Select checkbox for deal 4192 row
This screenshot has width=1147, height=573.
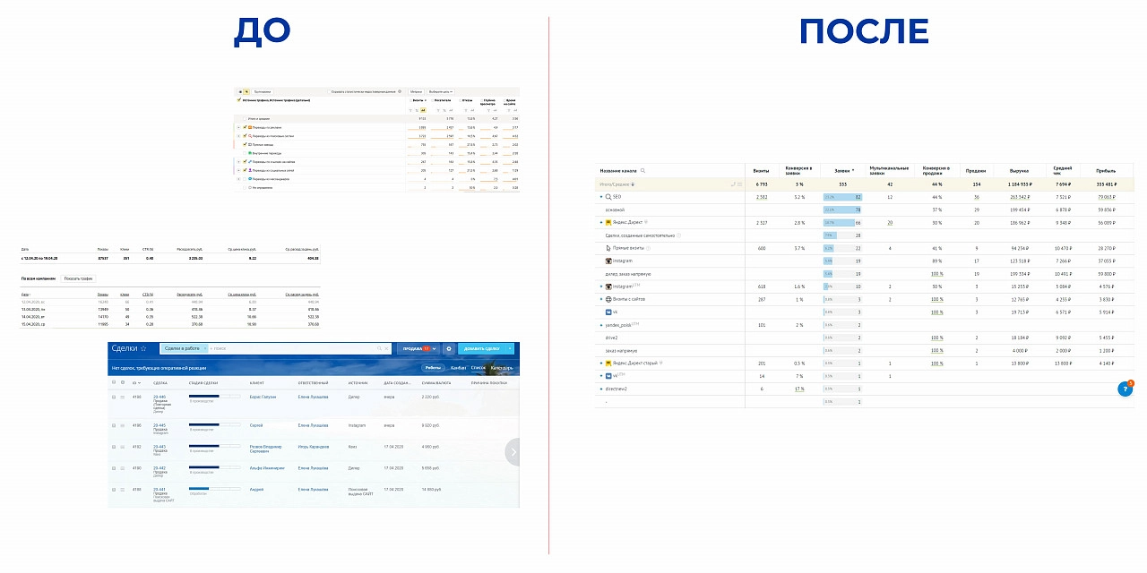(x=114, y=447)
